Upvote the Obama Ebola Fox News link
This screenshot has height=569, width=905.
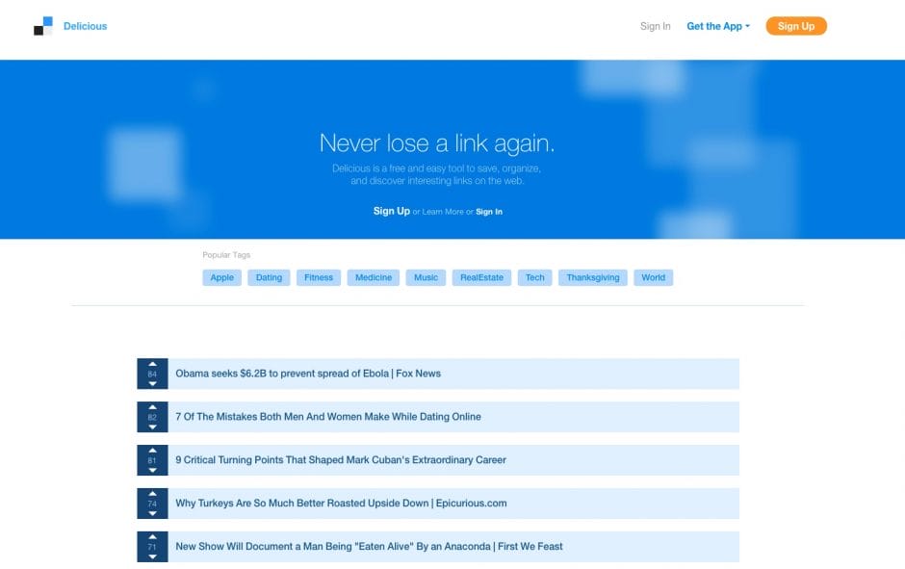coord(152,364)
